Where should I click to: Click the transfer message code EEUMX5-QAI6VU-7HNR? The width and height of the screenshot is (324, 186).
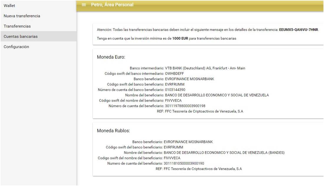299,30
